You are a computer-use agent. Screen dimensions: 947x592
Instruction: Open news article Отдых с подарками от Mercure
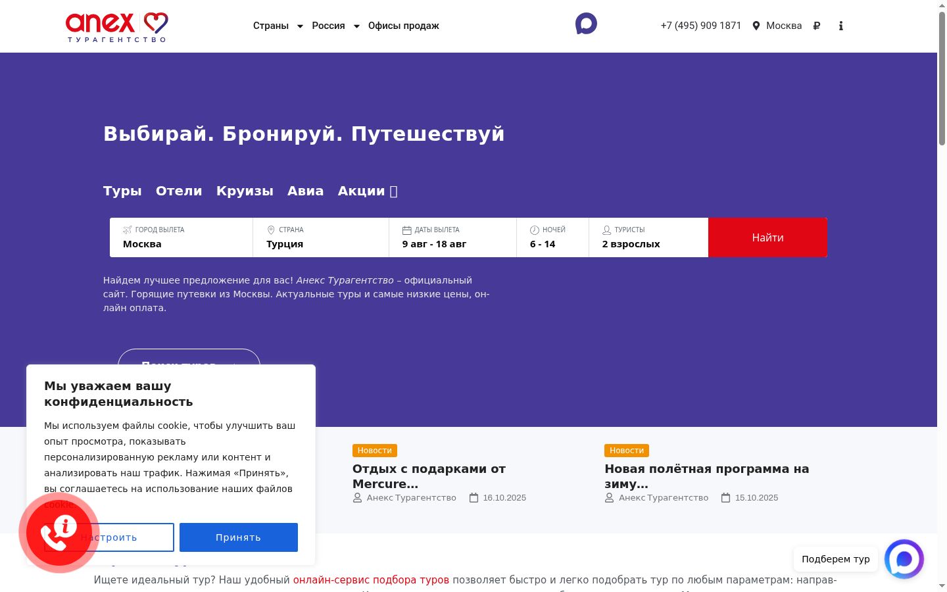click(x=429, y=476)
